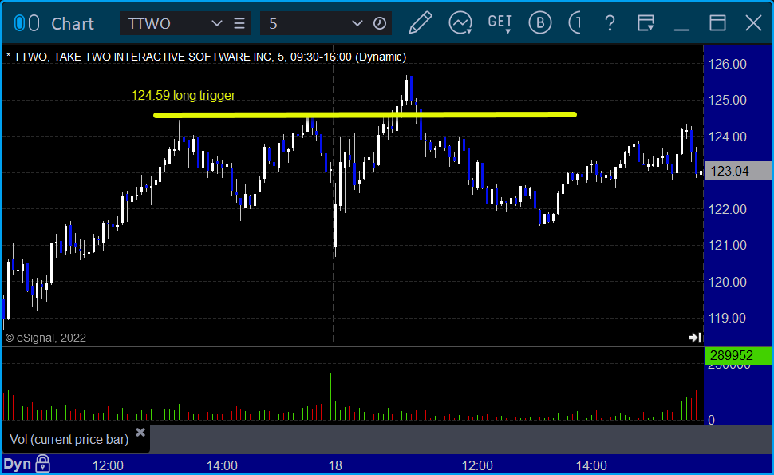
Task: Expand the interval dropdown arrow
Action: (357, 23)
